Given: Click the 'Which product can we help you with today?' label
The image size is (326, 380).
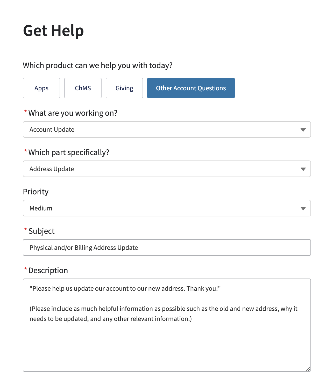Looking at the screenshot, I should (98, 65).
